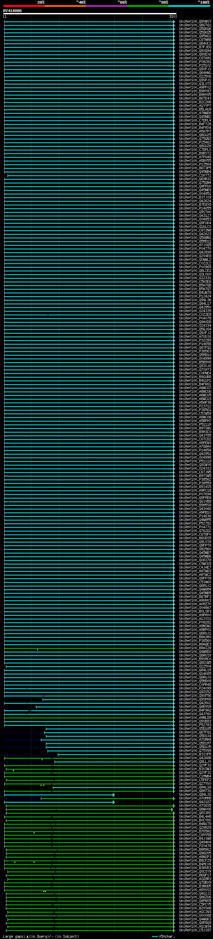Image resolution: width=213 pixels, height=939 pixels.
Task: Select UniRef100_A7NWD8 hit
Action: coord(195,113)
